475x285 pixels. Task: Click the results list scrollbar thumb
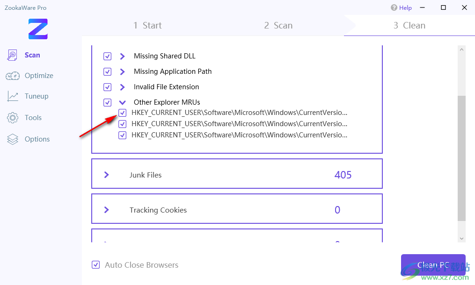pos(461,158)
